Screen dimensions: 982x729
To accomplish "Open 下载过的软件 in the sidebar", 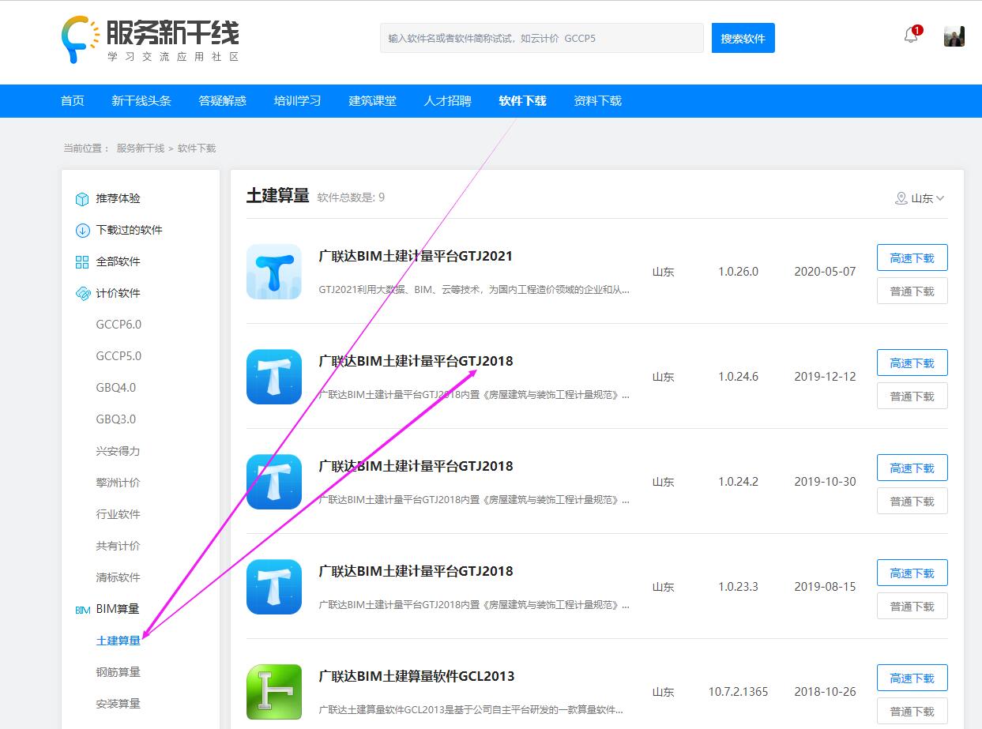I will [130, 230].
